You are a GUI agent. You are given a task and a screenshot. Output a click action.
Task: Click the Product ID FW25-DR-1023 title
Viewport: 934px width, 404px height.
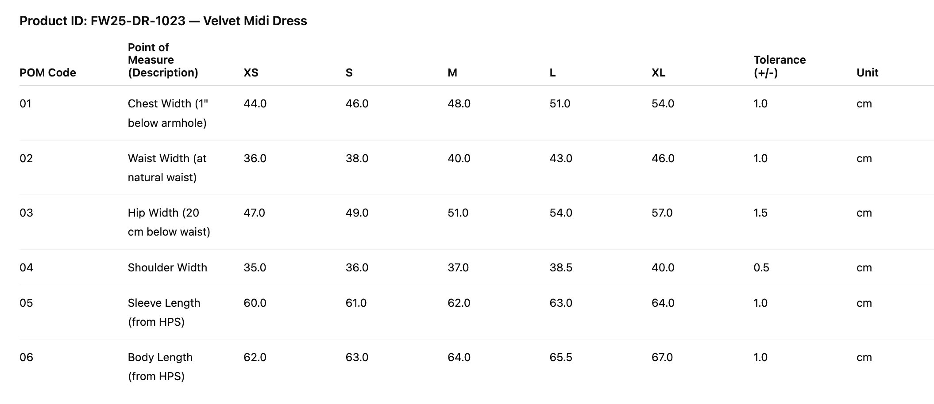(x=163, y=21)
